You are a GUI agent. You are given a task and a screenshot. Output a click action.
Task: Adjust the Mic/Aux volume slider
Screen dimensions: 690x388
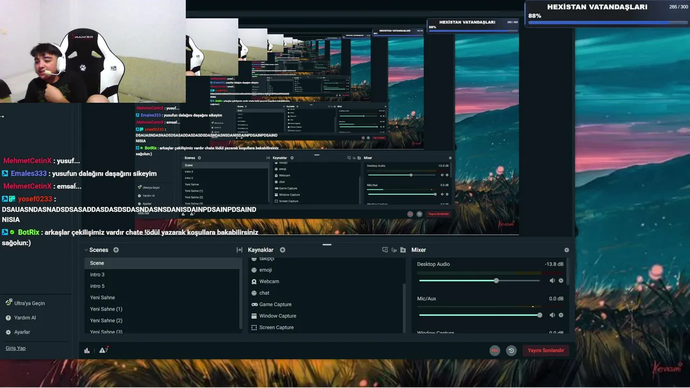pos(479,315)
